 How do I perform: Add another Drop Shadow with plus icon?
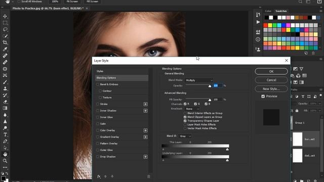click(x=145, y=157)
